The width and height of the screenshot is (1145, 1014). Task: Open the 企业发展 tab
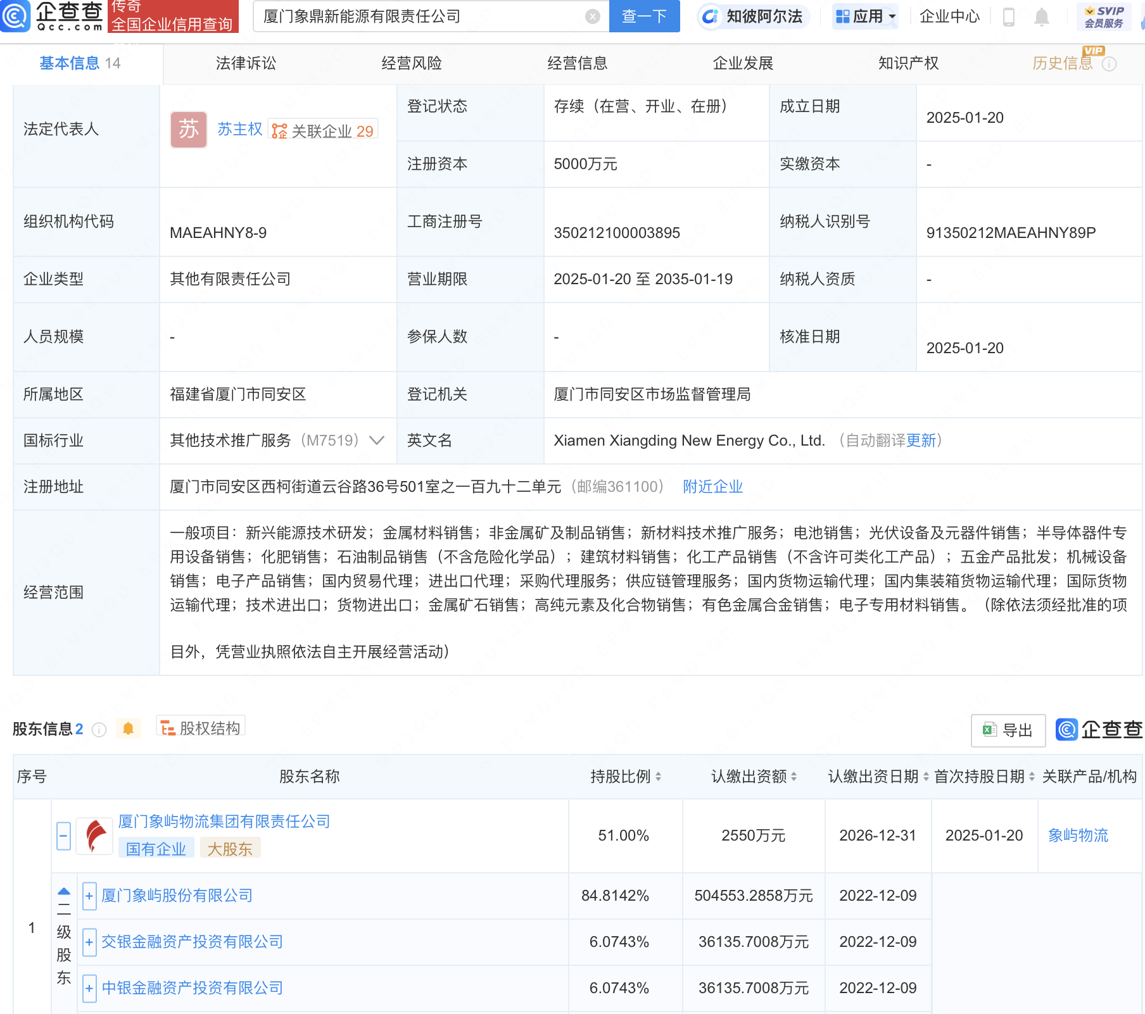point(743,63)
